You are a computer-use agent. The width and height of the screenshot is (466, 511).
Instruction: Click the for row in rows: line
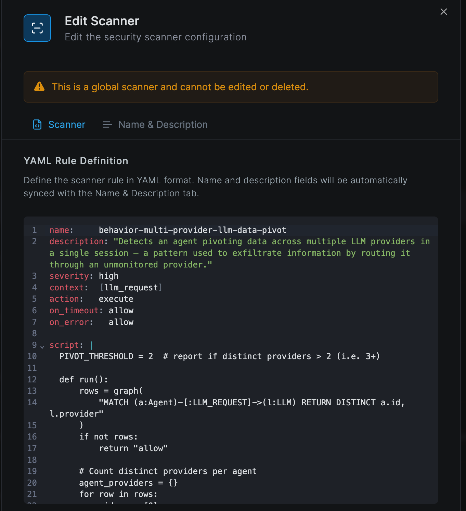118,494
